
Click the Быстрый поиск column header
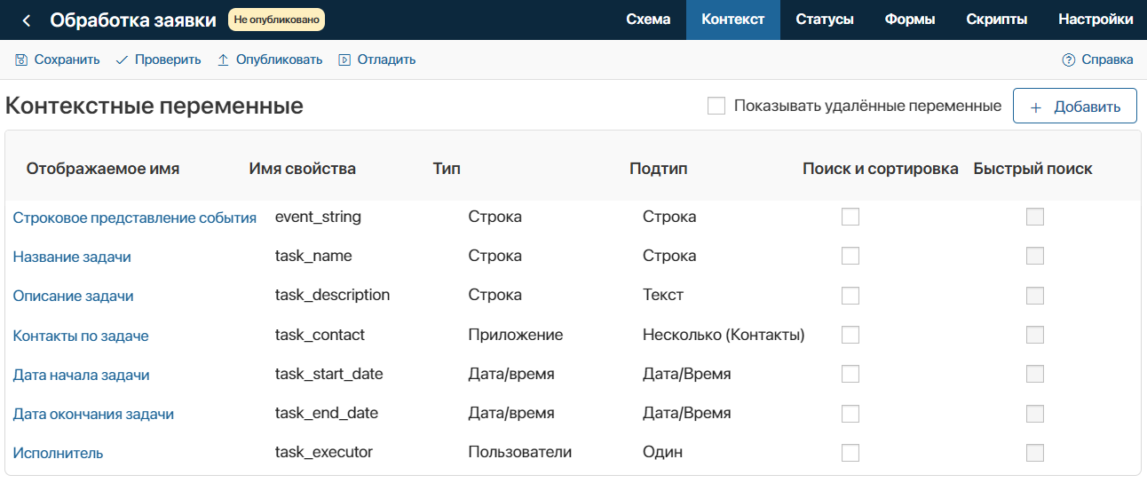[1033, 169]
